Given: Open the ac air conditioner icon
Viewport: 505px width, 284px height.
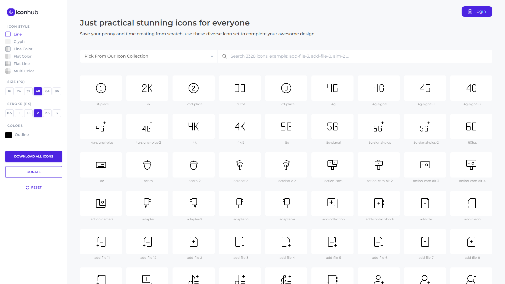Looking at the screenshot, I should point(101,165).
